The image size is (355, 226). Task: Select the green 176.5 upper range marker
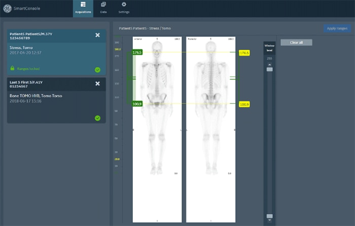[x=137, y=52]
